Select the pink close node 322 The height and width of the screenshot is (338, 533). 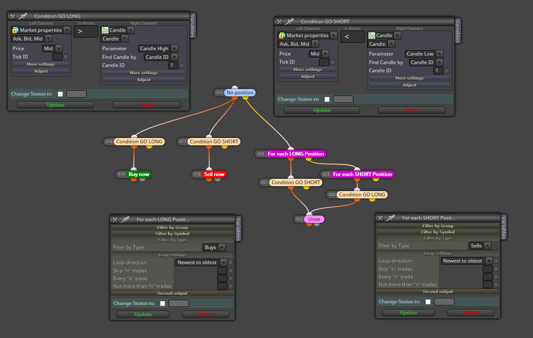(314, 219)
